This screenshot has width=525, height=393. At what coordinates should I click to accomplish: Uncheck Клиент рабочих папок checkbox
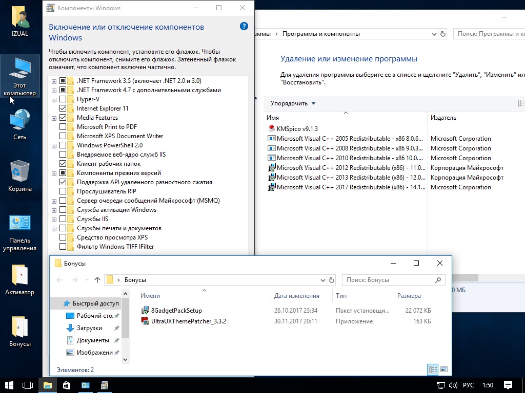(63, 164)
